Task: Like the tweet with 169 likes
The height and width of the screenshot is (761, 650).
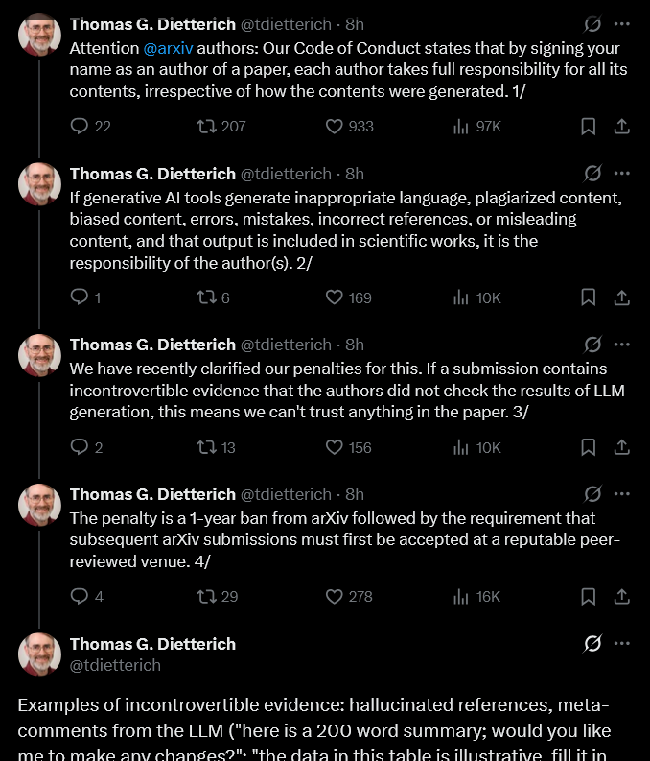Action: tap(349, 297)
